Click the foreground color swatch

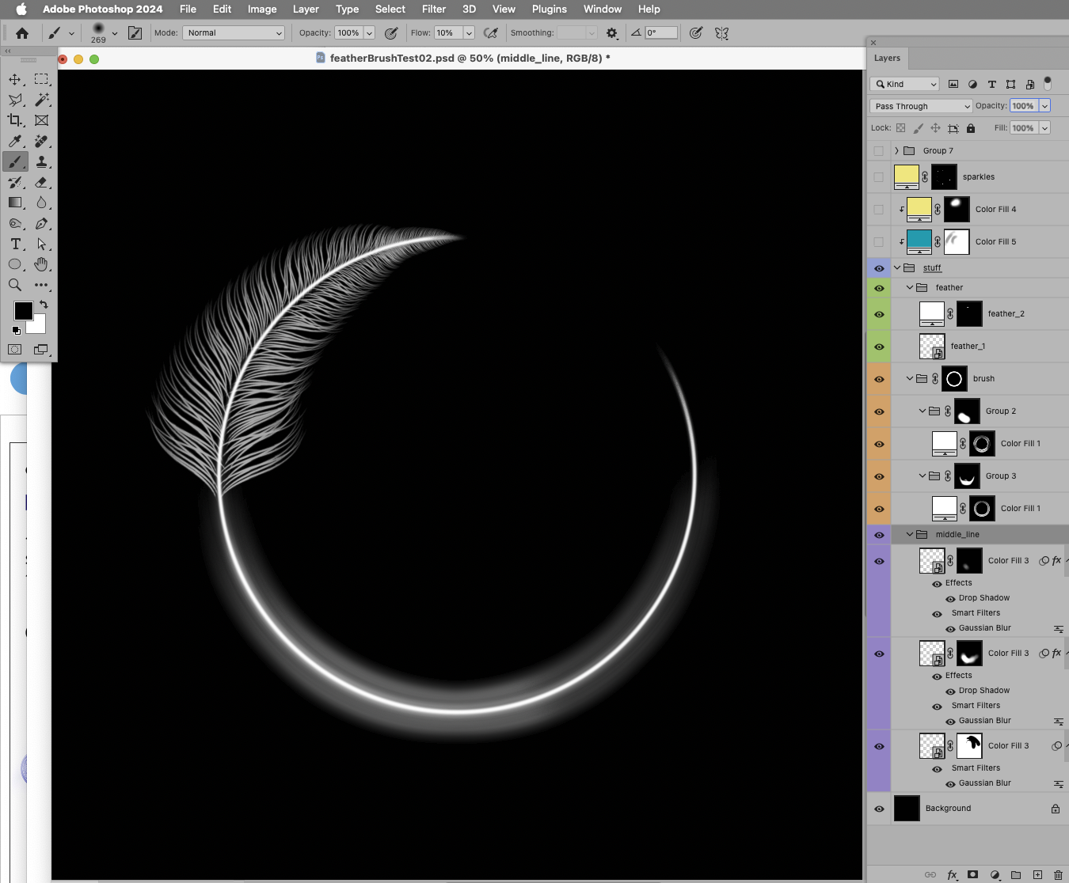(x=23, y=311)
